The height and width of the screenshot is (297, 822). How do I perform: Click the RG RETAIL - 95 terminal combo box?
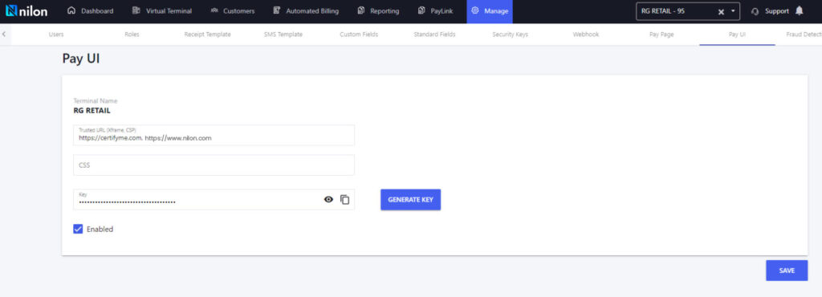pos(688,11)
